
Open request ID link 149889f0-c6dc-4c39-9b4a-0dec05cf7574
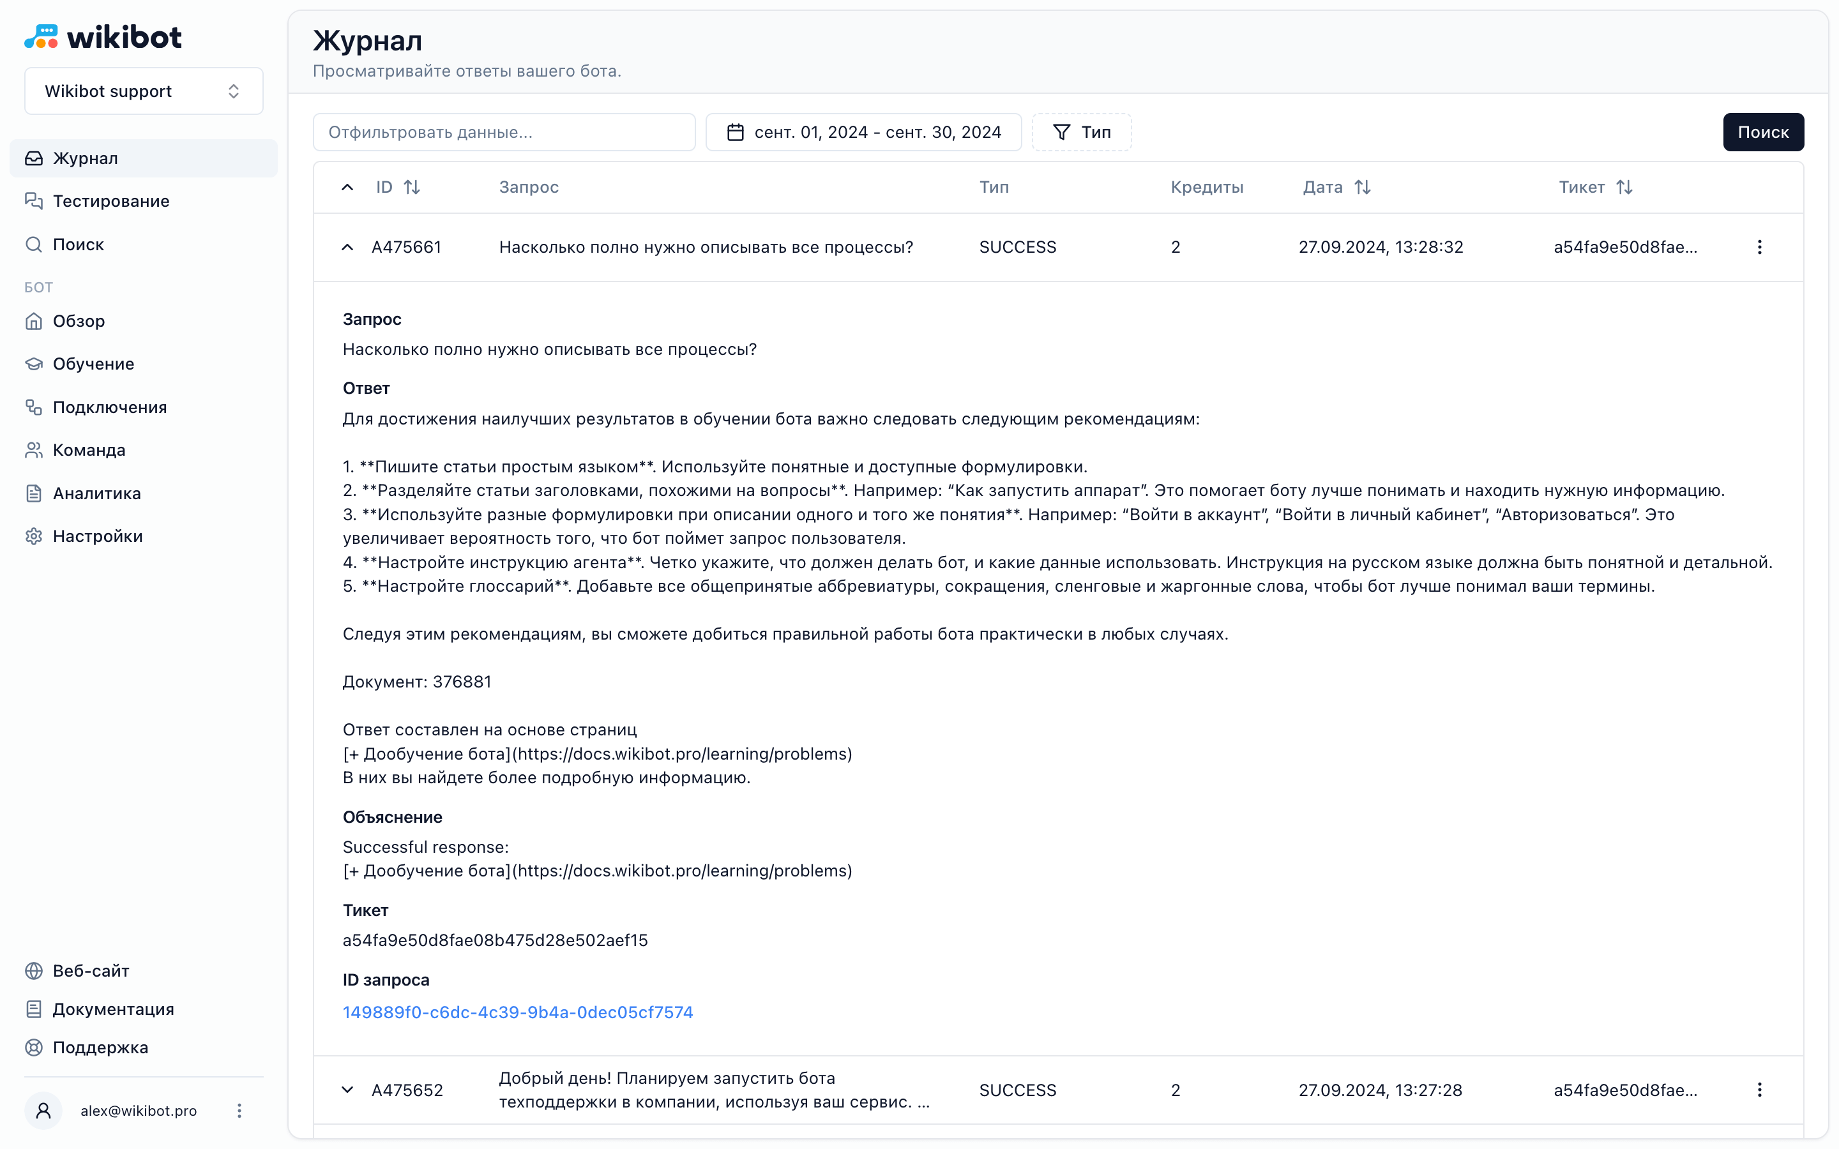(517, 1012)
